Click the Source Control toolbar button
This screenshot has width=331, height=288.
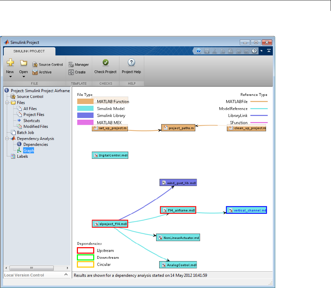48,65
